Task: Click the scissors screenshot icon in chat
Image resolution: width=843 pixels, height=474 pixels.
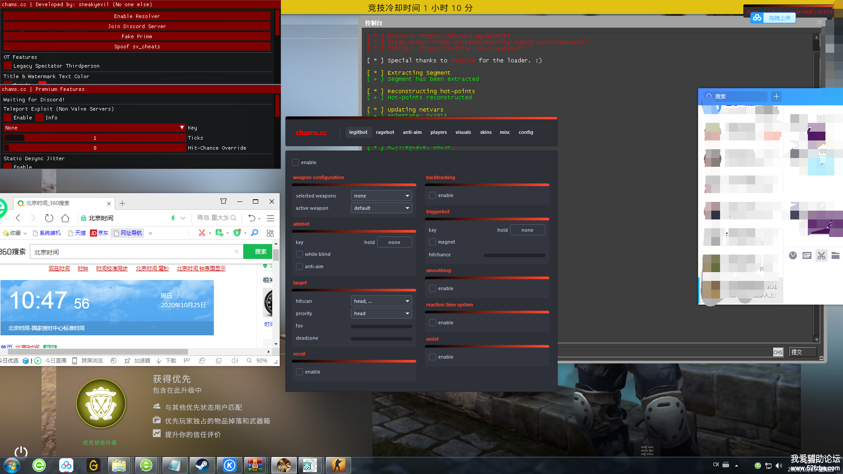Action: 821,255
